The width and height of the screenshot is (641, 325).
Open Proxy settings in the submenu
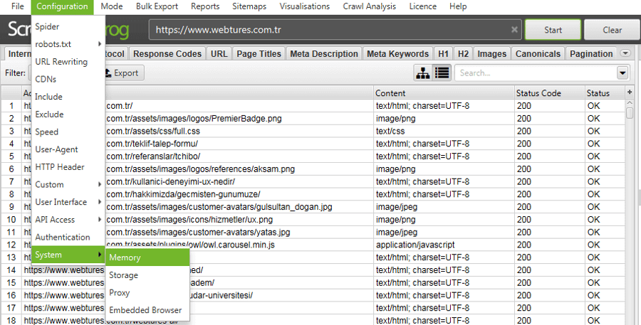point(147,293)
